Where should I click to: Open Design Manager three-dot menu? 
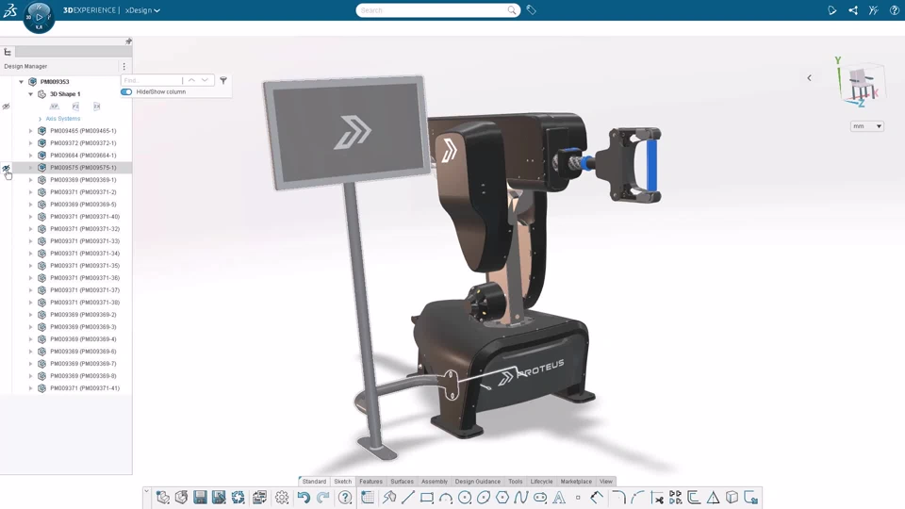tap(124, 66)
